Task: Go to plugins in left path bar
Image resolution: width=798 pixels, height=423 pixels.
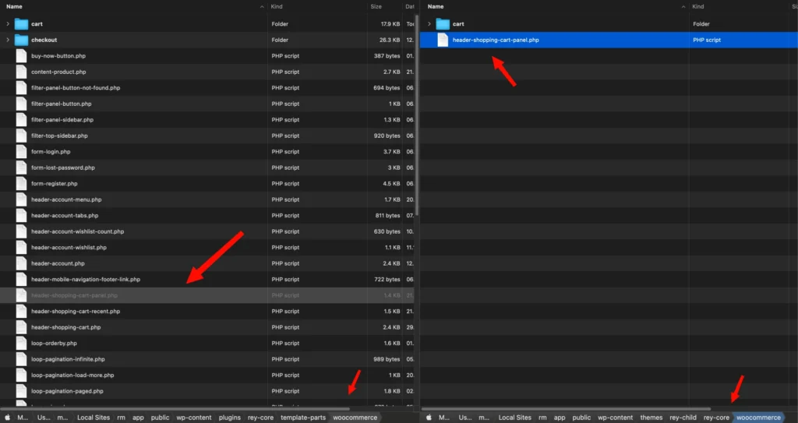Action: [230, 418]
